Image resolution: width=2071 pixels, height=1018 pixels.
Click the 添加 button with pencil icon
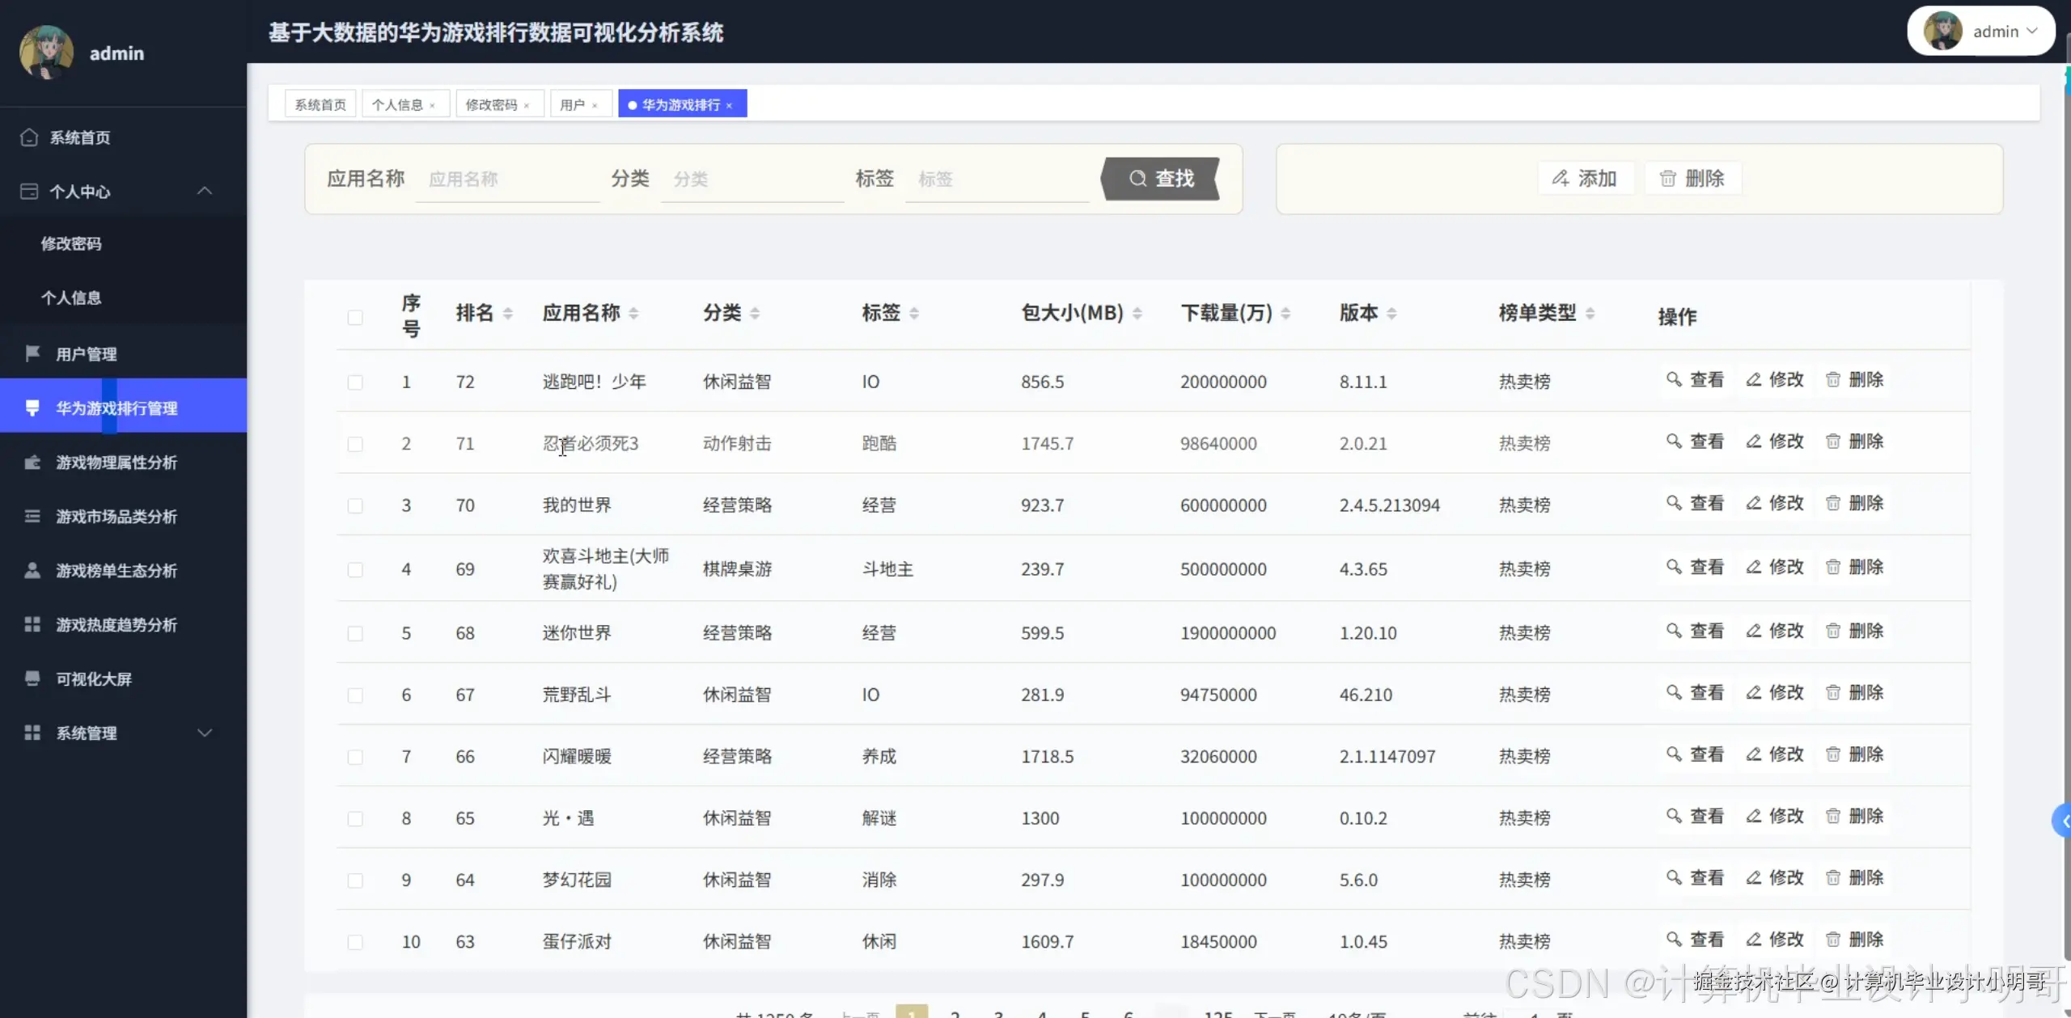tap(1586, 178)
